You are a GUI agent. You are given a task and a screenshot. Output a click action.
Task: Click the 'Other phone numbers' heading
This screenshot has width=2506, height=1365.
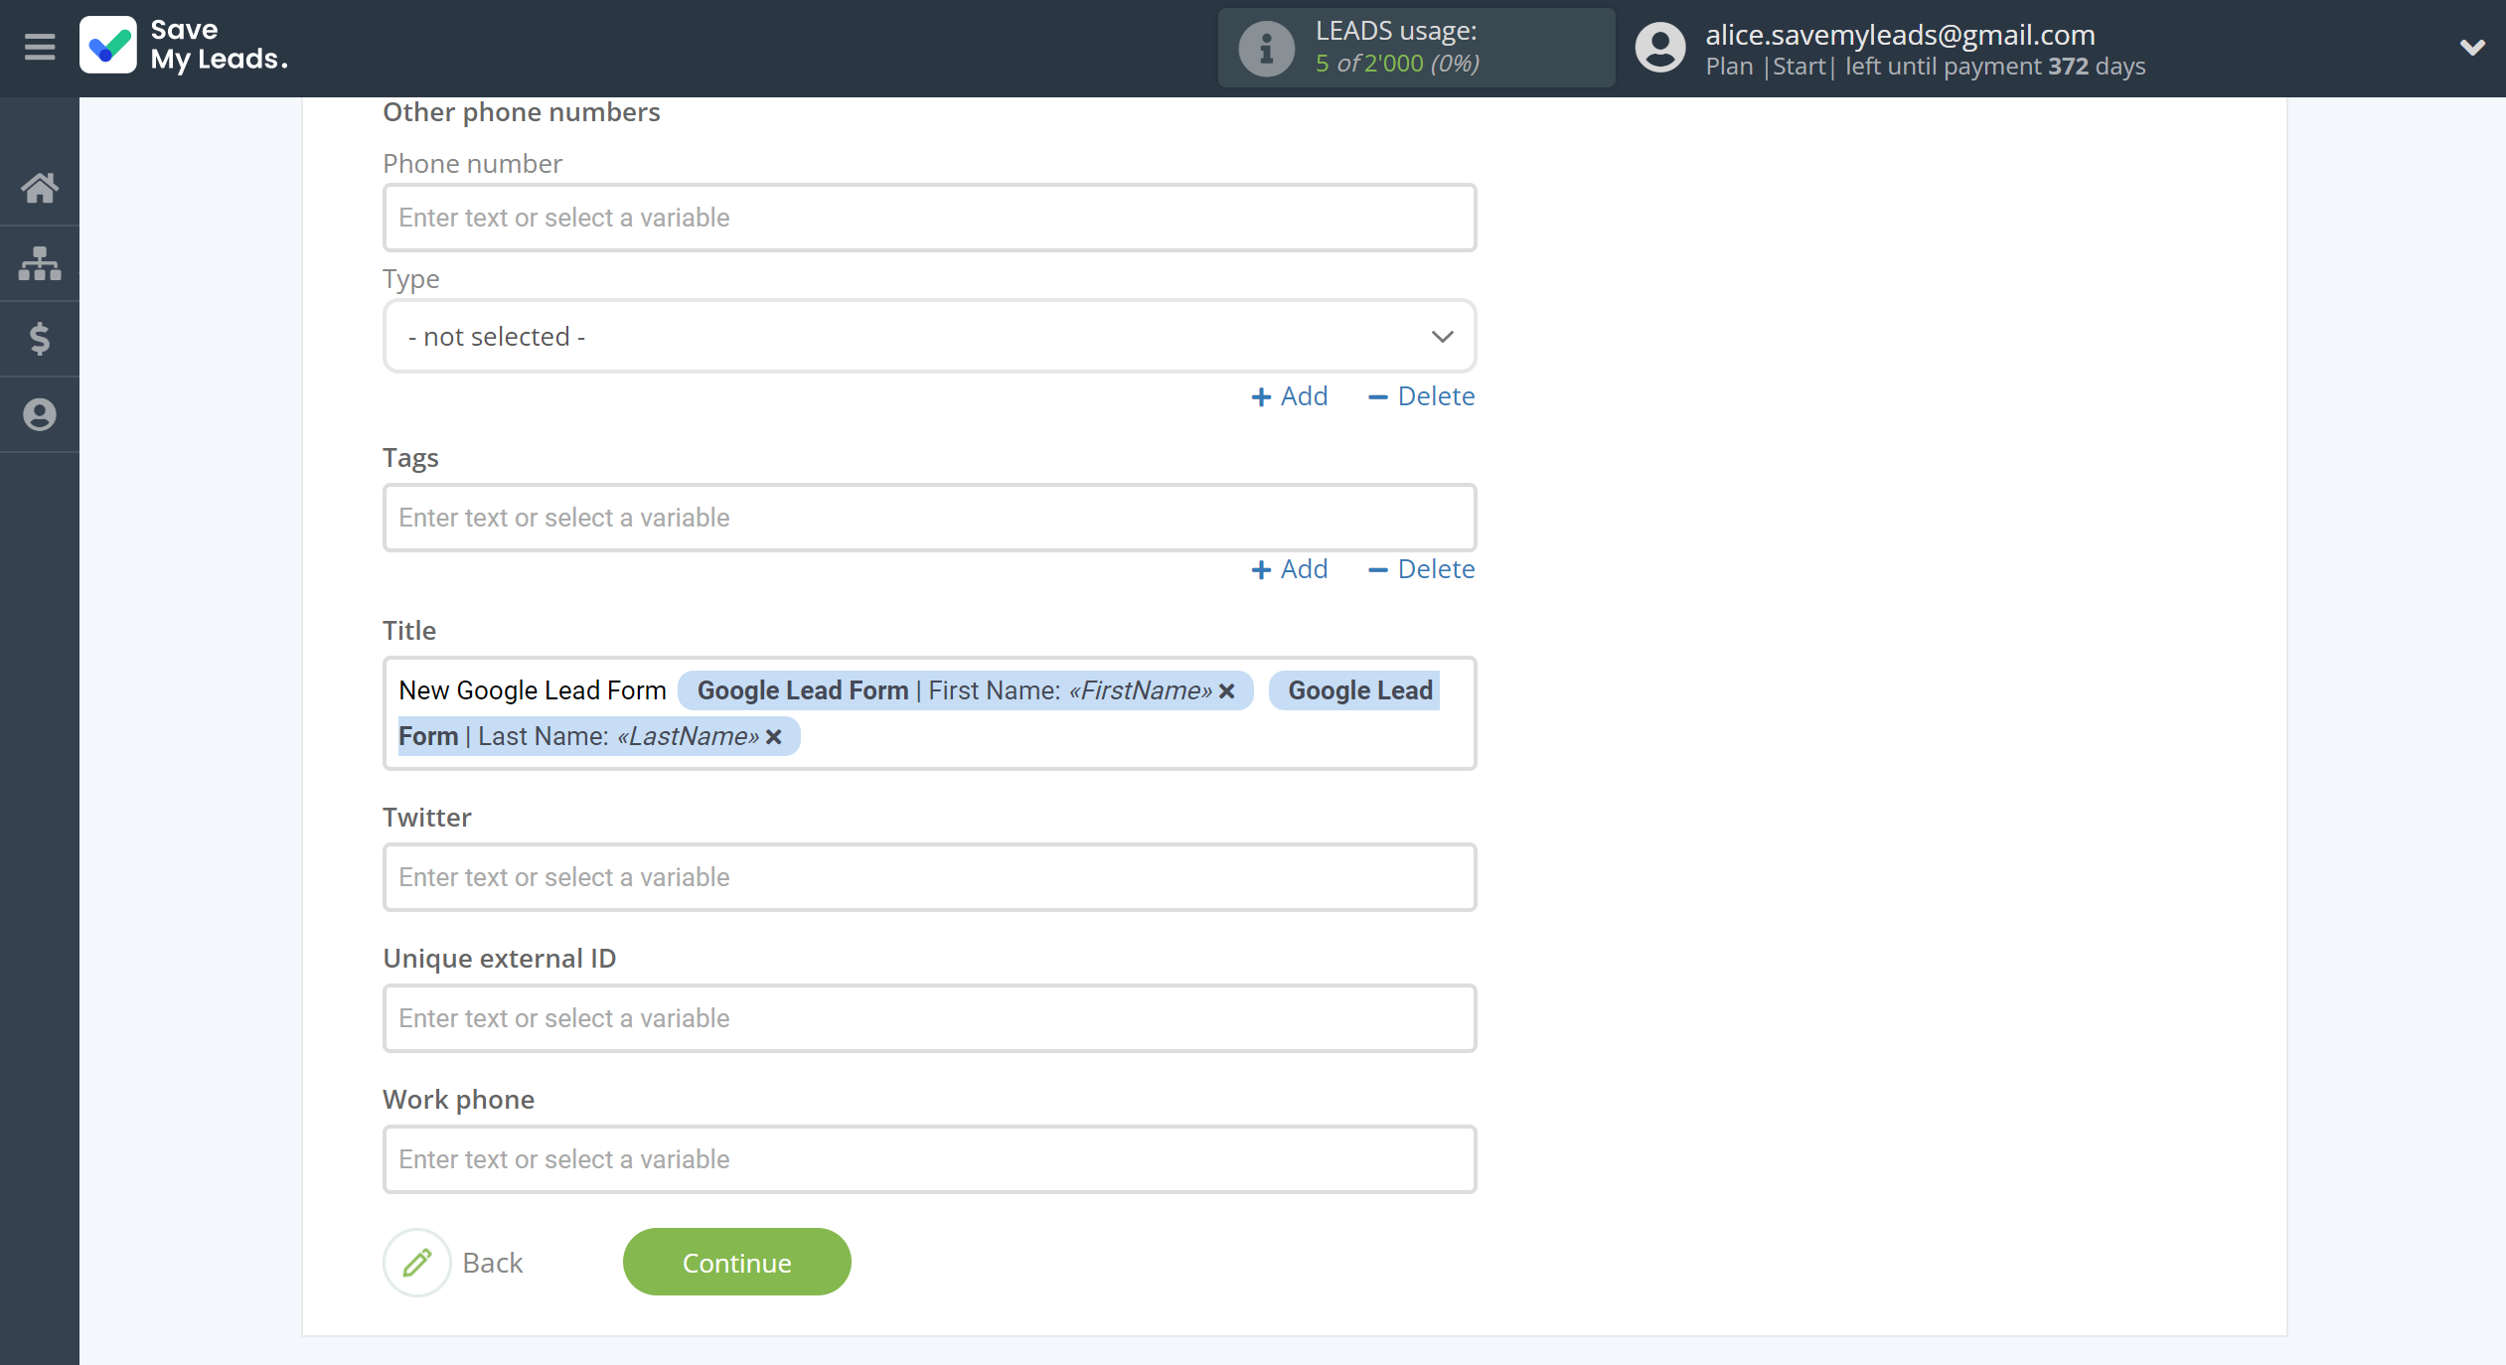[522, 112]
